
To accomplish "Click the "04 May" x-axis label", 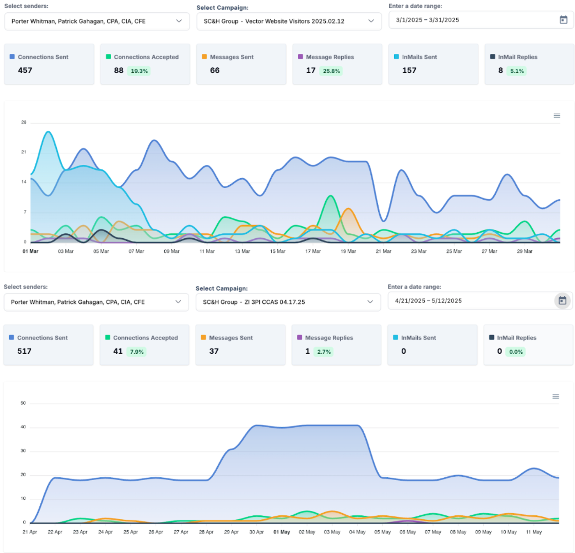I will point(357,532).
